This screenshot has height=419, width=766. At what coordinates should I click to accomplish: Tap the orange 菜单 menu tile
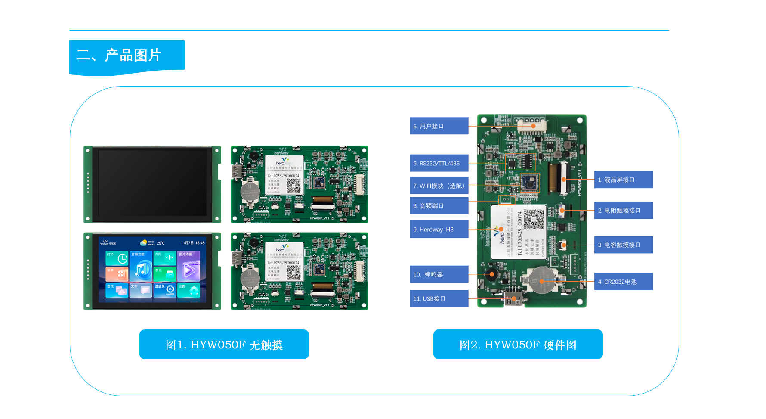(x=117, y=274)
